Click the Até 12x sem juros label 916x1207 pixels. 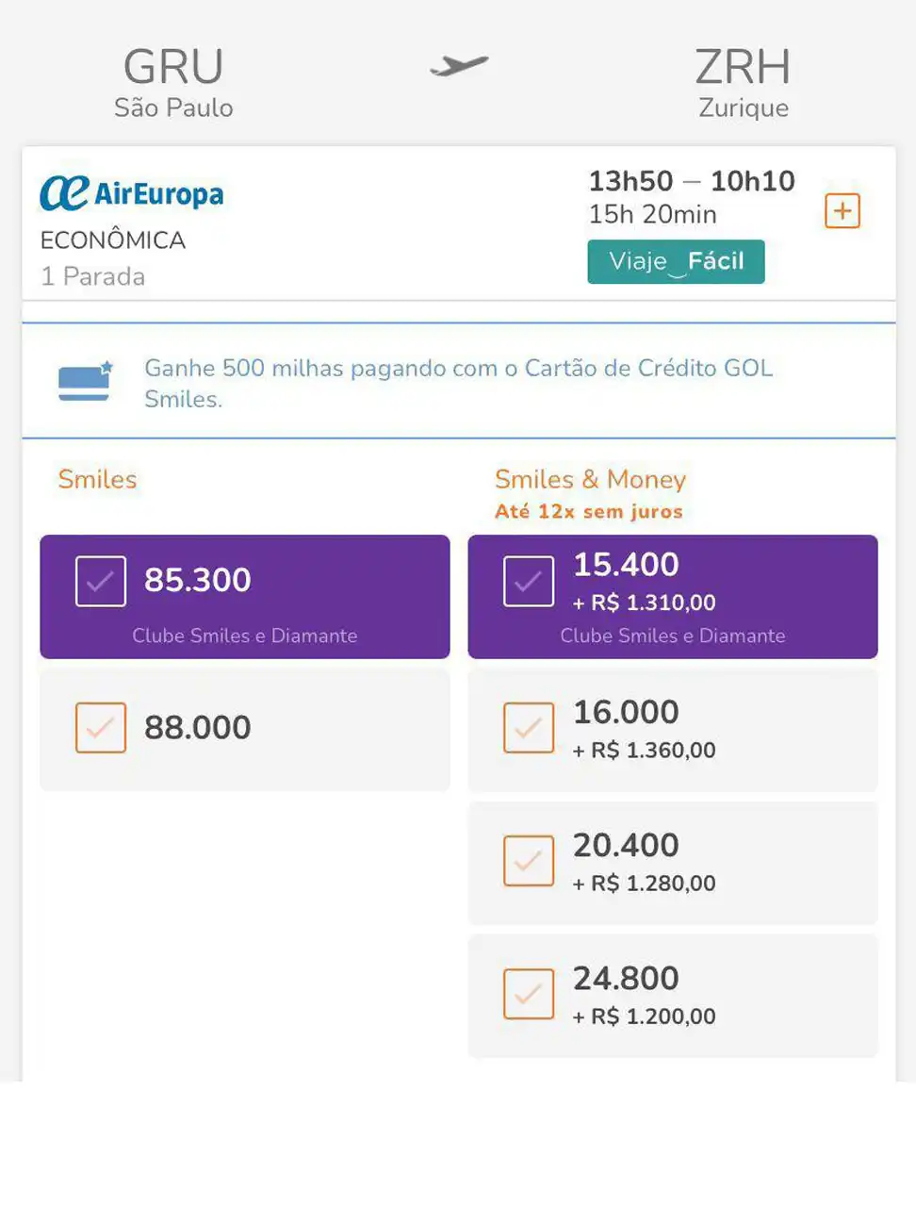pos(588,512)
